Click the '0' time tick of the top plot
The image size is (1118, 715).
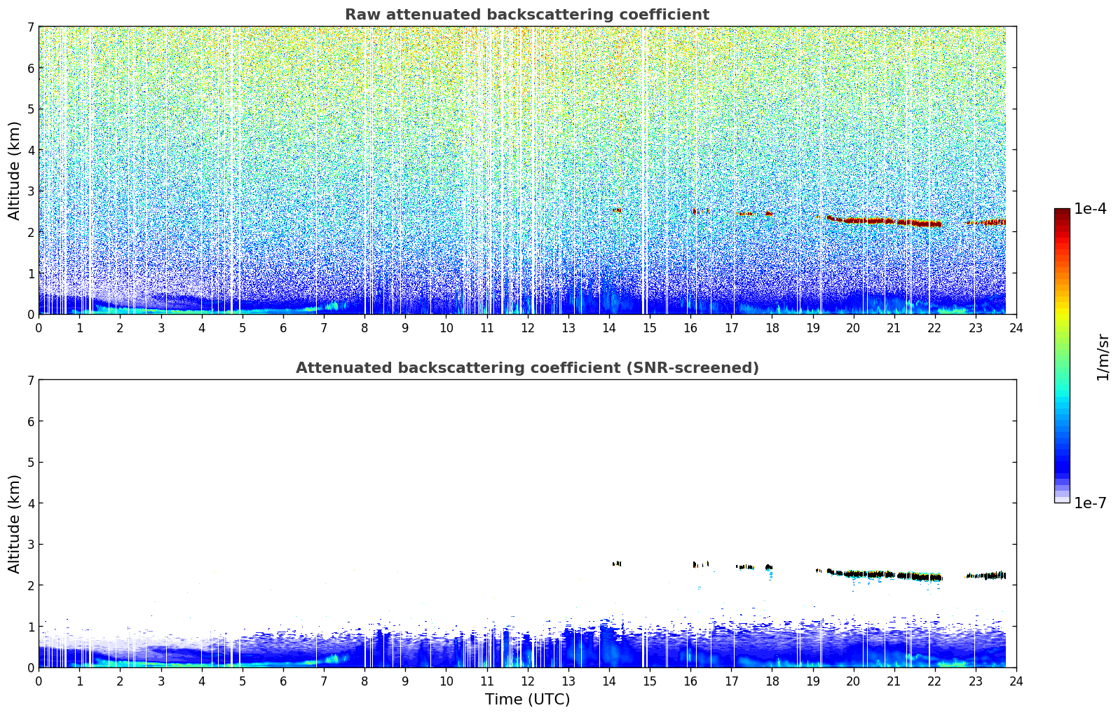click(x=39, y=327)
